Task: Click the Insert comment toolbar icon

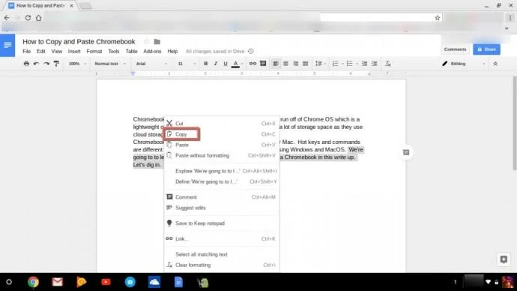Action: coord(263,64)
